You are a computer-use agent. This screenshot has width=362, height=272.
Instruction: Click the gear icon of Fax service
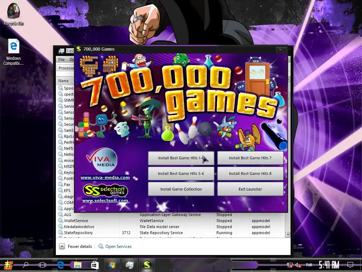(60, 185)
